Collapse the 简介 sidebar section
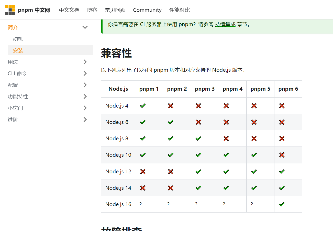 (x=85, y=27)
